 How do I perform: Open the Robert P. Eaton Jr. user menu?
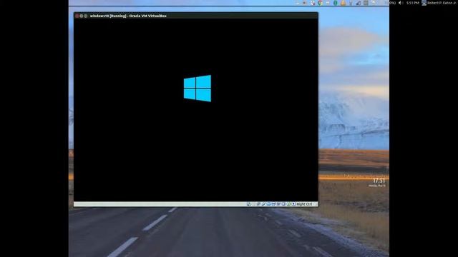click(439, 3)
